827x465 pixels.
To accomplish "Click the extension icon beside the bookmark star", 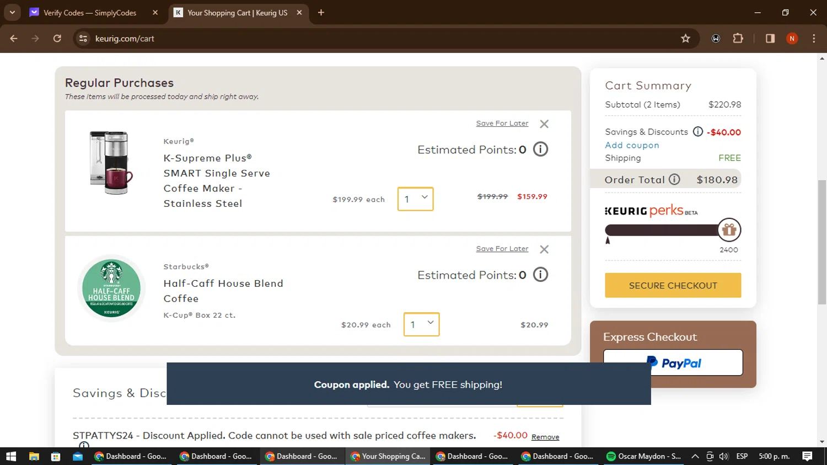I will [716, 38].
